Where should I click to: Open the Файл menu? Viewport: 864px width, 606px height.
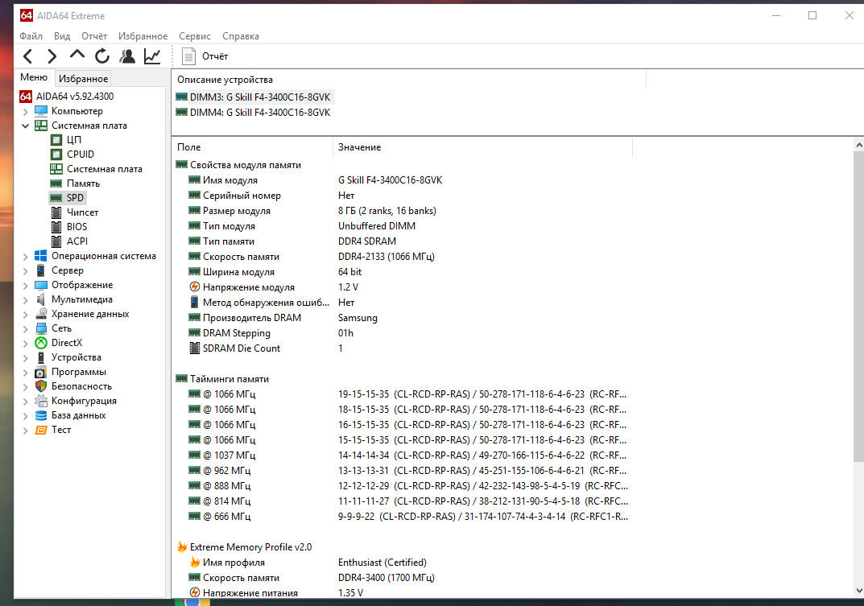click(x=31, y=36)
